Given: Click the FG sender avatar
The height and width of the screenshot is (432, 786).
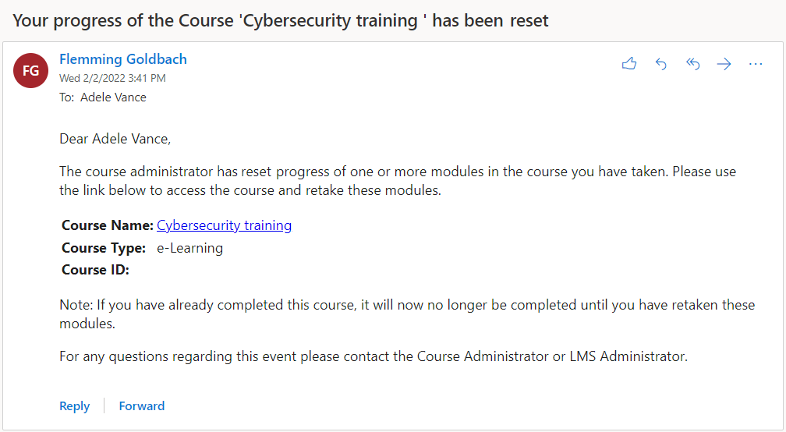Looking at the screenshot, I should [31, 70].
